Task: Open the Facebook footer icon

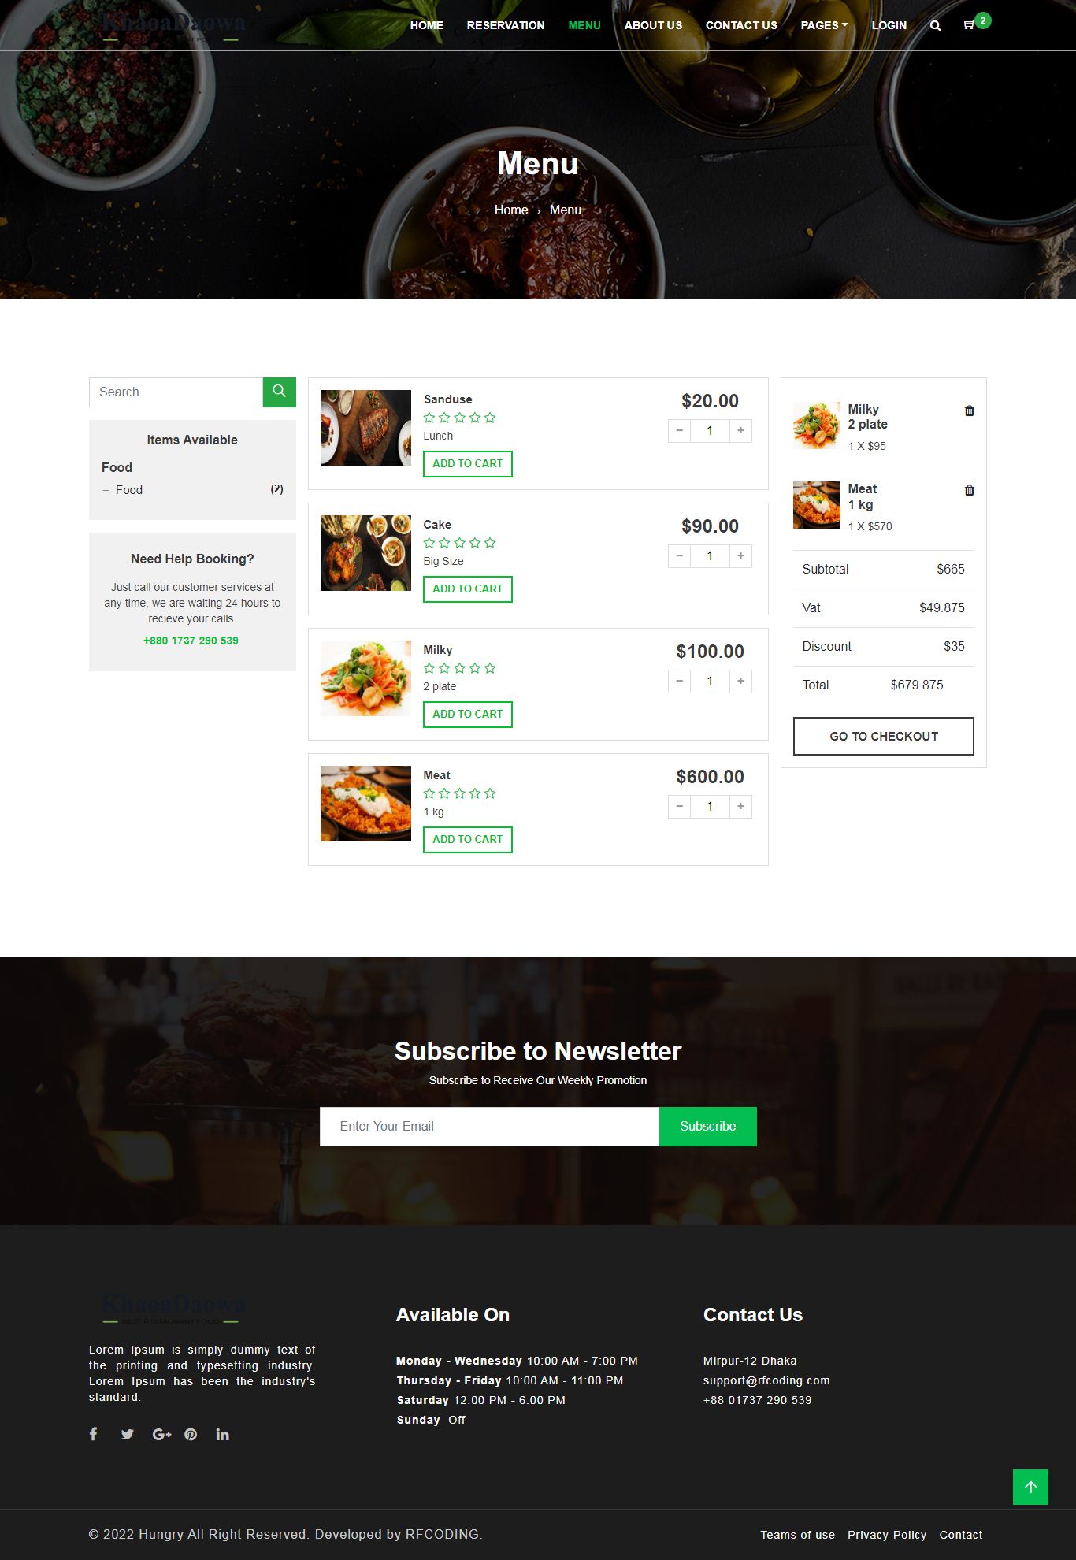Action: click(x=93, y=1434)
